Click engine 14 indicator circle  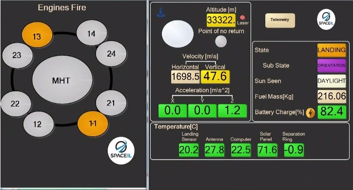point(92,33)
